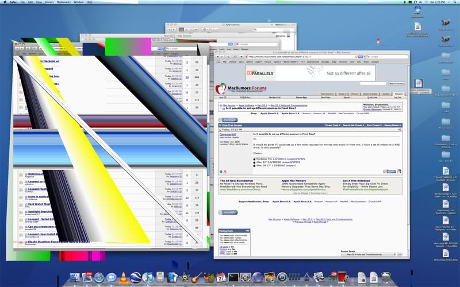Launch Safari compass icon in the dock
The width and height of the screenshot is (460, 287).
(99, 277)
